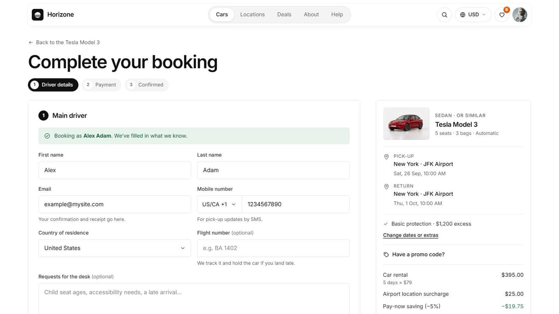
Task: Click the Thu, 1 Oct, 10:00 AM return time
Action: (x=418, y=203)
